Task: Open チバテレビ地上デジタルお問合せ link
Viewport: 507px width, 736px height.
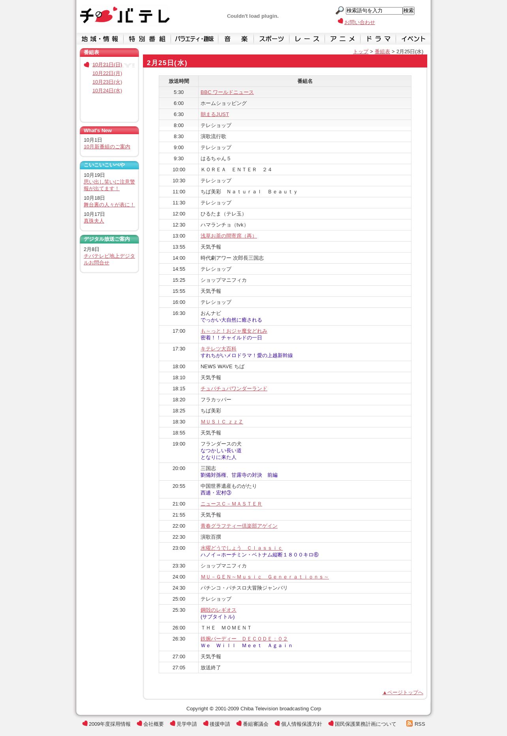Action: coord(109,259)
